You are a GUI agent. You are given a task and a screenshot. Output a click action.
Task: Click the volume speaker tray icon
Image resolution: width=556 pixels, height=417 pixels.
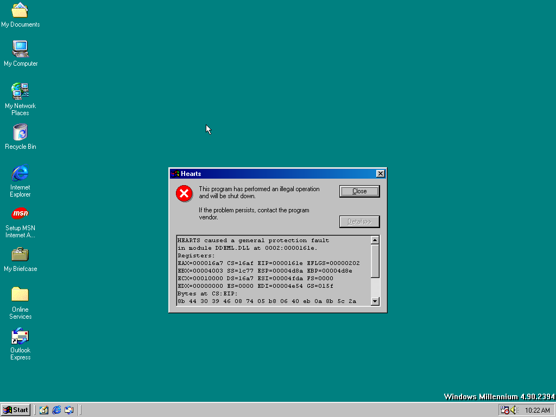tap(514, 410)
